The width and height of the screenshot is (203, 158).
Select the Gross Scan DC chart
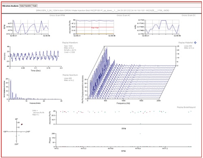162,27
